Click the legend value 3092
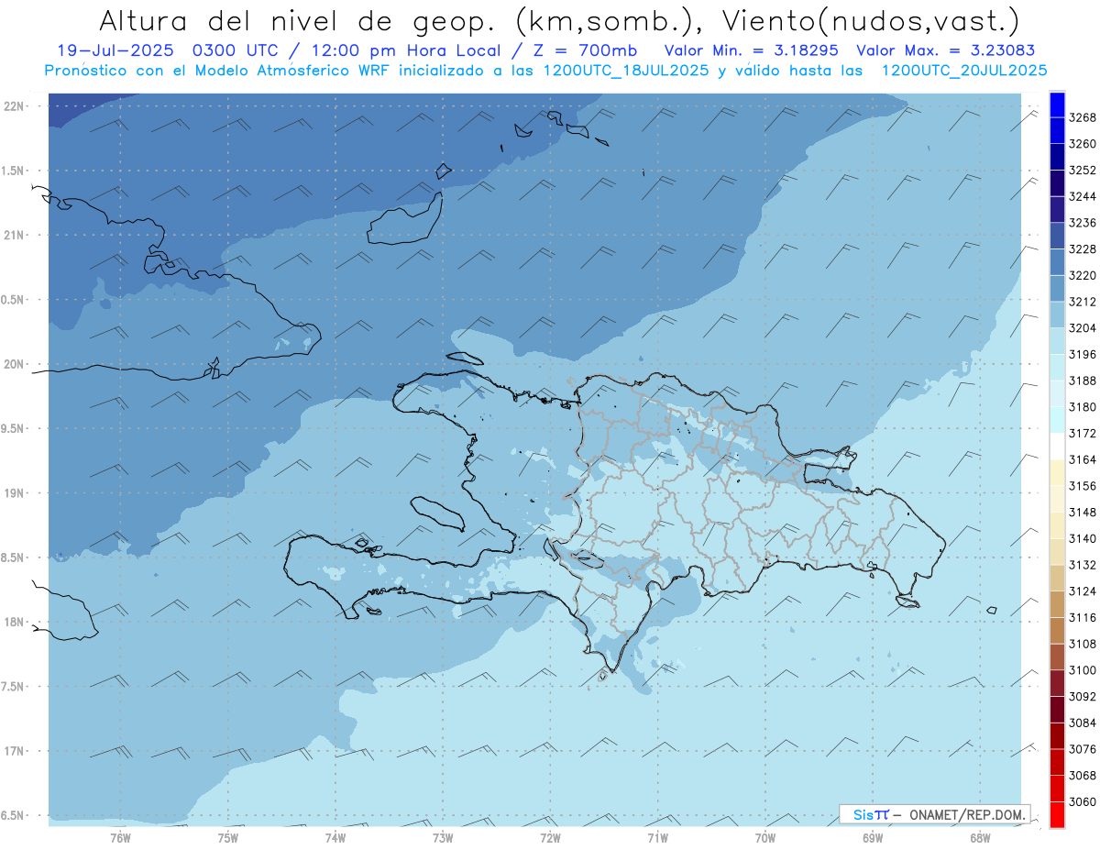This screenshot has width=1100, height=850. pyautogui.click(x=1082, y=696)
